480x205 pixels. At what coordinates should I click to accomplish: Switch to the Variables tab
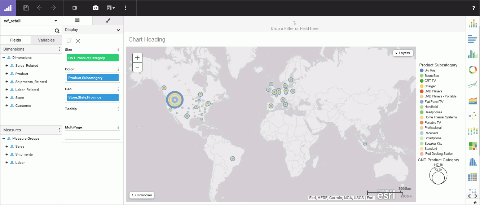pos(46,40)
